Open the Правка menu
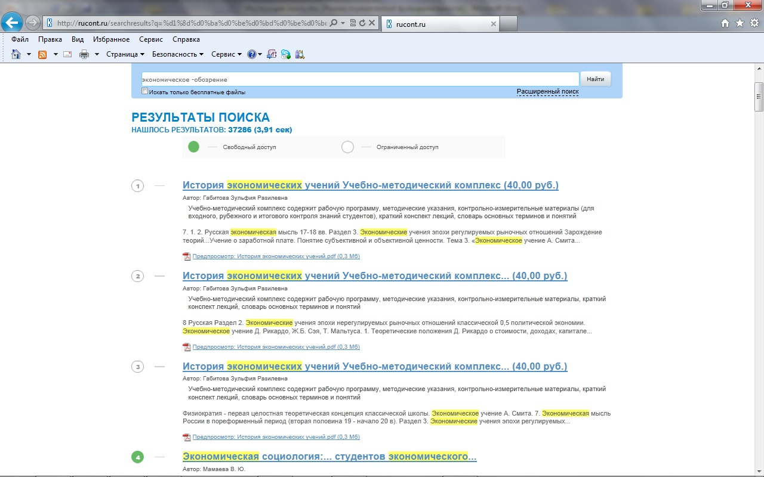 pos(50,39)
